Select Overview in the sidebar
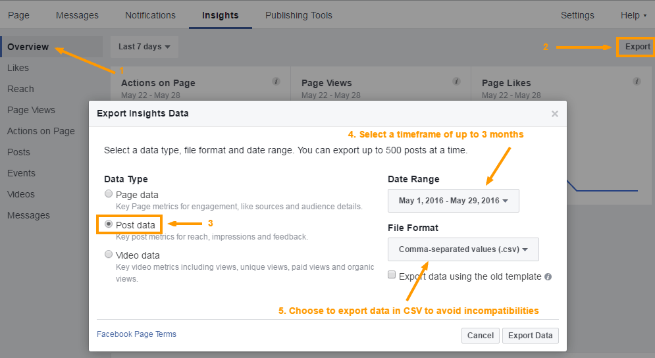This screenshot has height=358, width=655. (52, 46)
